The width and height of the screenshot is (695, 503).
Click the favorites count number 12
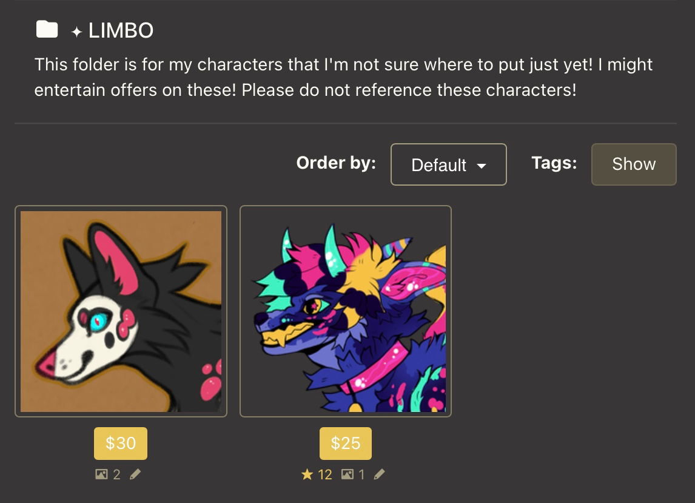pos(325,474)
